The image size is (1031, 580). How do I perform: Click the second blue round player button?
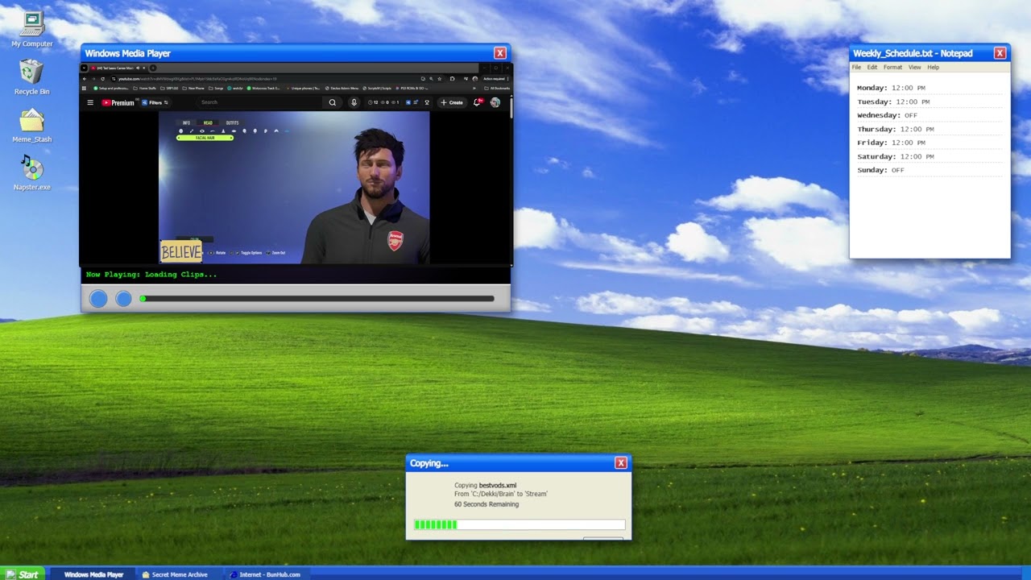[x=123, y=299]
